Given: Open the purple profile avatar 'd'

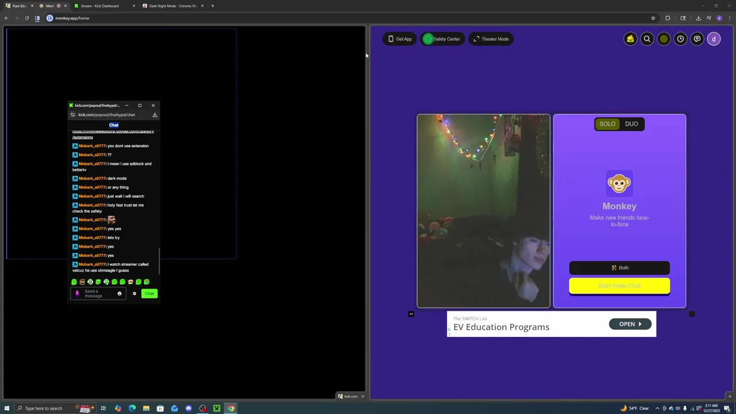Looking at the screenshot, I should pyautogui.click(x=714, y=39).
